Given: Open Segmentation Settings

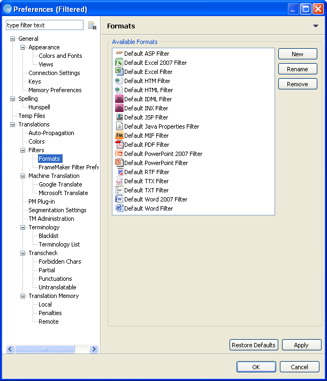Looking at the screenshot, I should coord(57,210).
